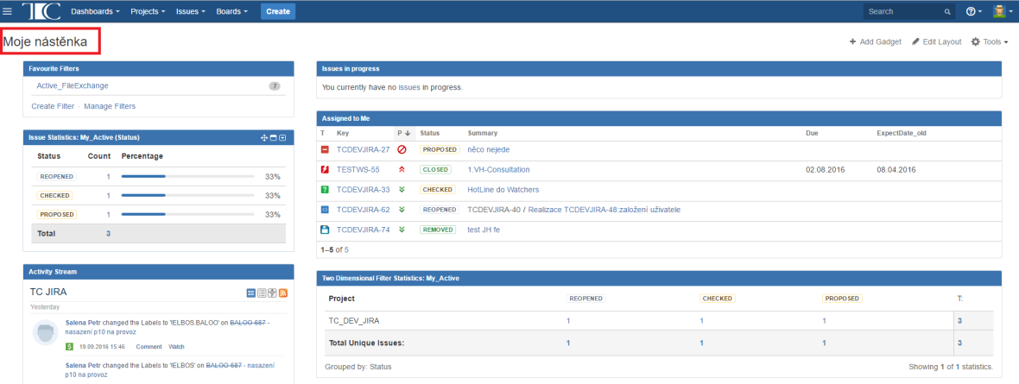Click the ExpectDate_old column header
Screen dimensions: 1019x384
tap(901, 133)
